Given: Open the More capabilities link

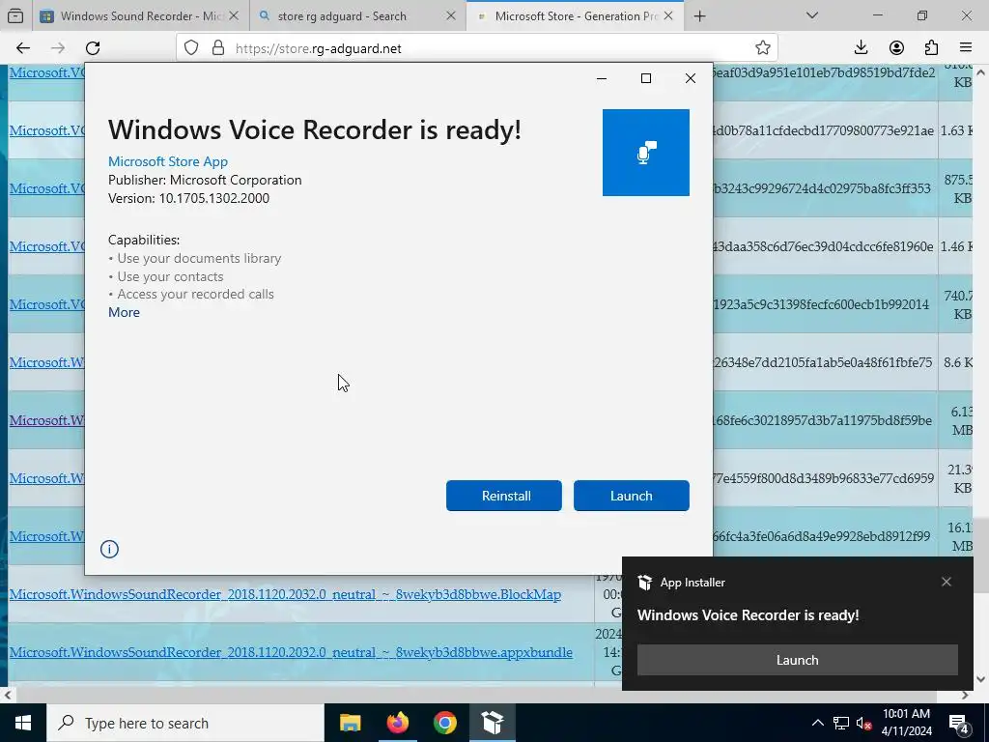Looking at the screenshot, I should tap(124, 312).
